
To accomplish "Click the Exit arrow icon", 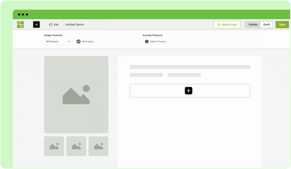I will (x=51, y=25).
